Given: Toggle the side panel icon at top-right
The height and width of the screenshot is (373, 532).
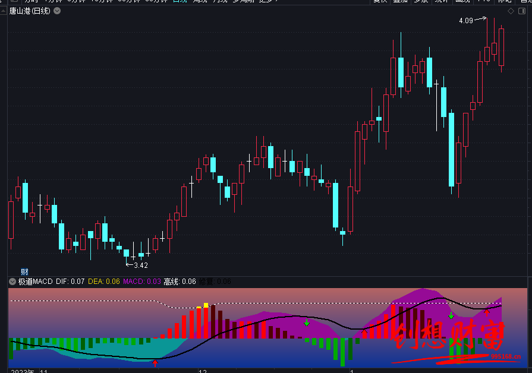Looking at the screenshot, I should 522,11.
